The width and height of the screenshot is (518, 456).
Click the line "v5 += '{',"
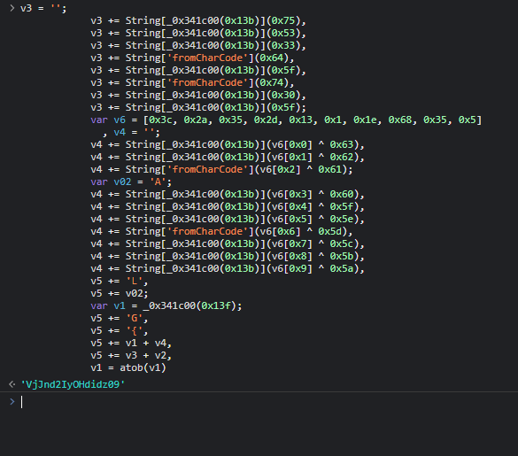(120, 330)
